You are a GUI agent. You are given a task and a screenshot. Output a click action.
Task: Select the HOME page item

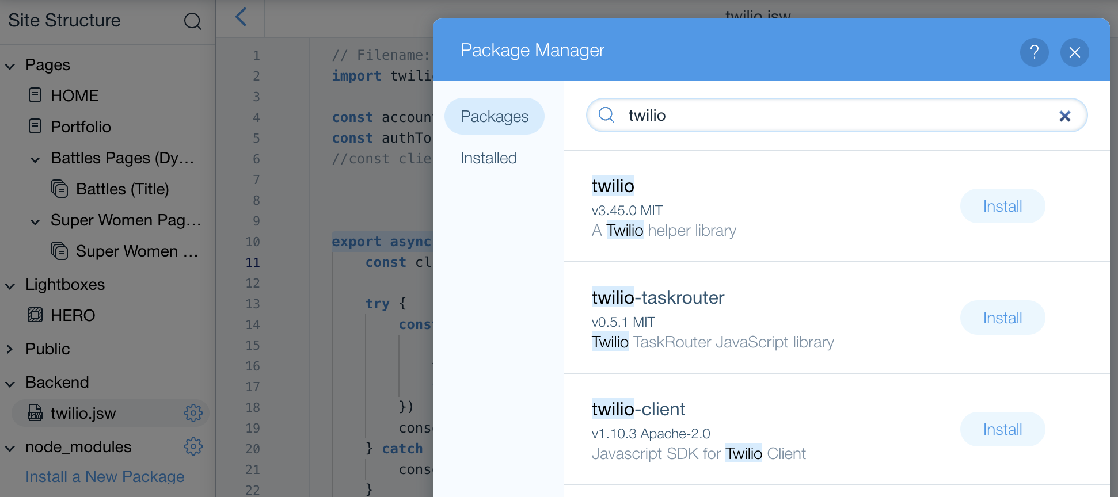[74, 95]
